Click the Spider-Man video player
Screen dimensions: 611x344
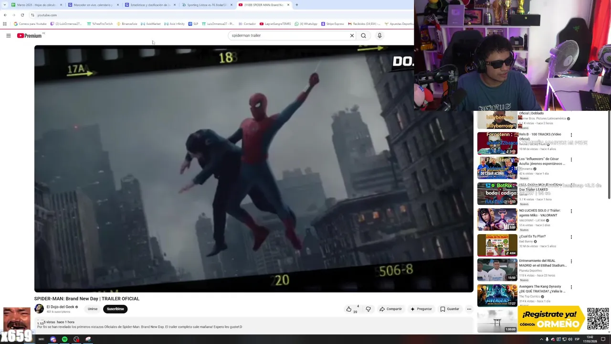(x=253, y=169)
